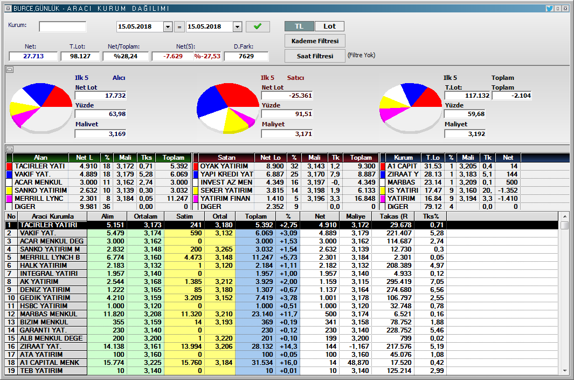Collapse the pie charts panel
The height and width of the screenshot is (380, 574).
point(10,69)
